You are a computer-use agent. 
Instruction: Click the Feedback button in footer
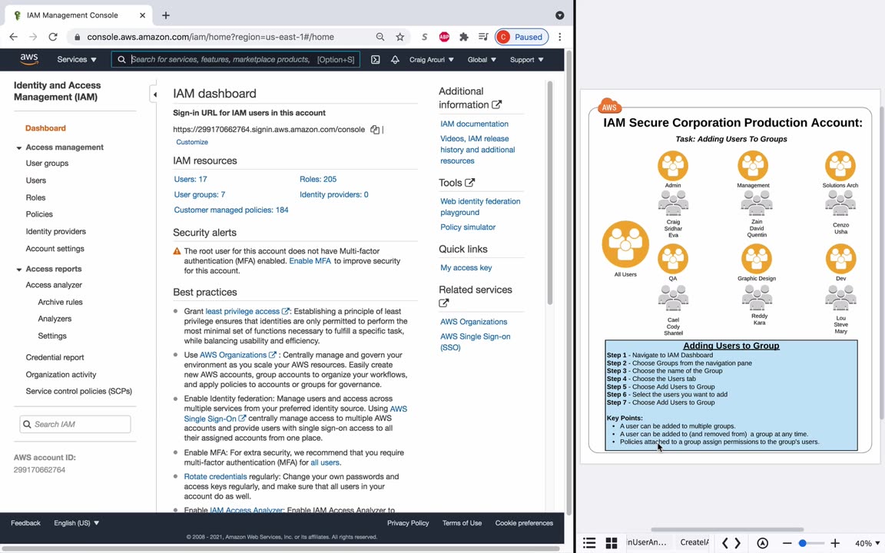click(25, 523)
